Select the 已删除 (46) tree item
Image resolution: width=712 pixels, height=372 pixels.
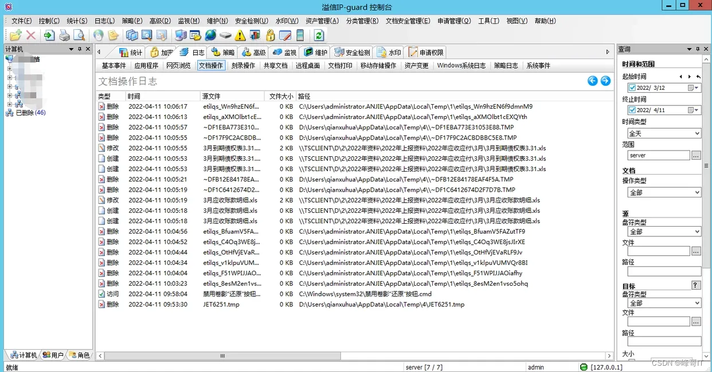30,113
